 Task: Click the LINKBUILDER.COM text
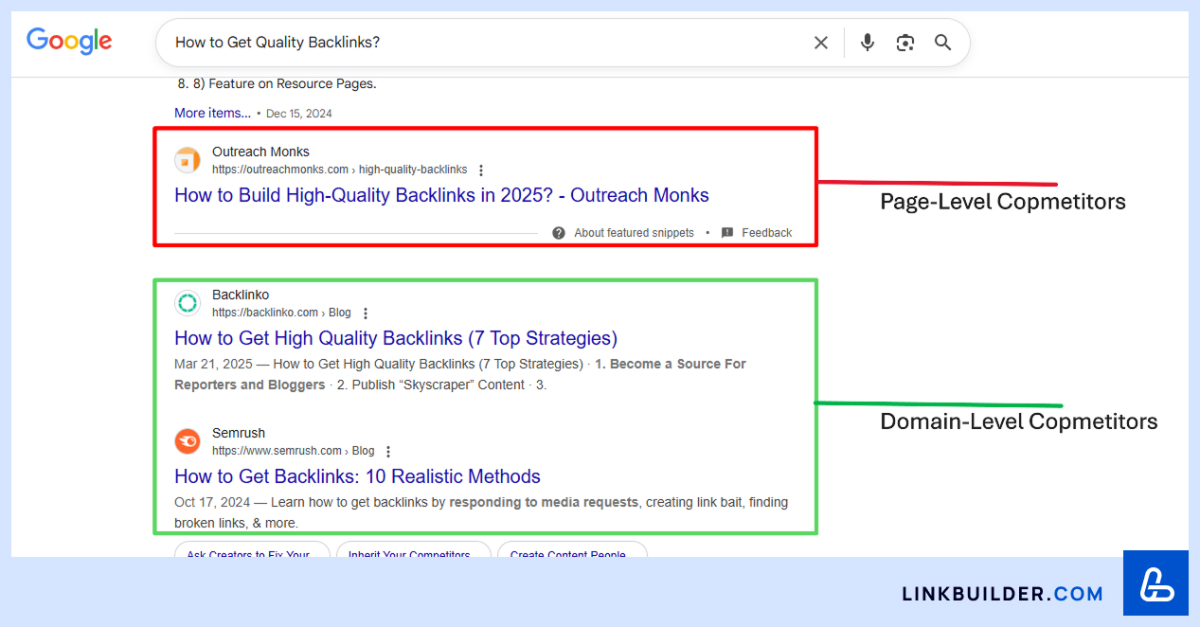pos(1002,594)
